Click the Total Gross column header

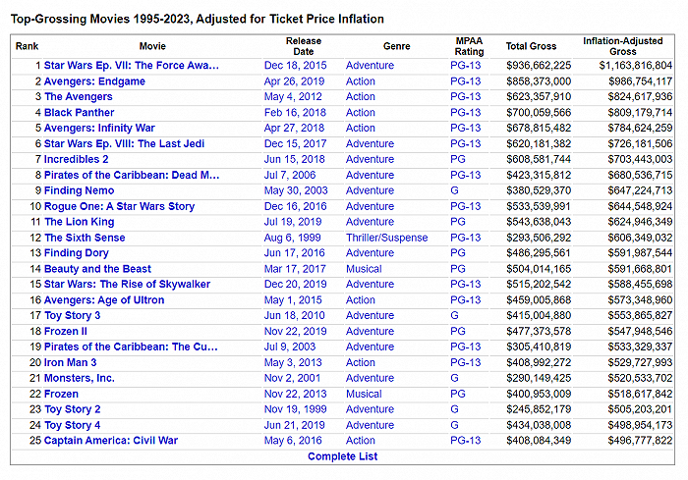coord(531,46)
